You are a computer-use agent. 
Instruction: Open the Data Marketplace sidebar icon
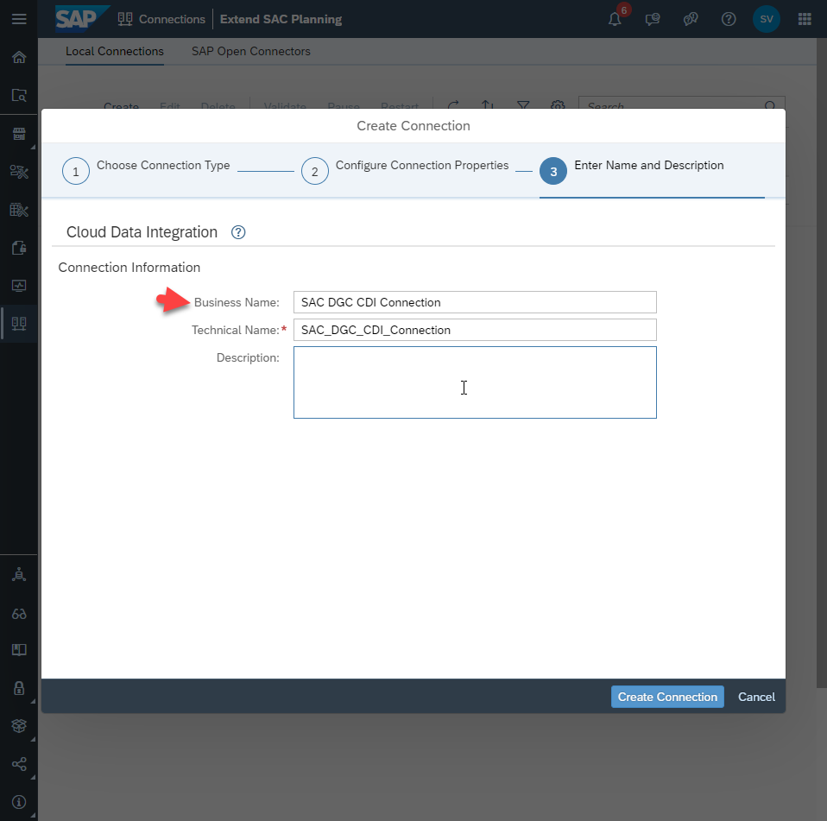point(19,134)
